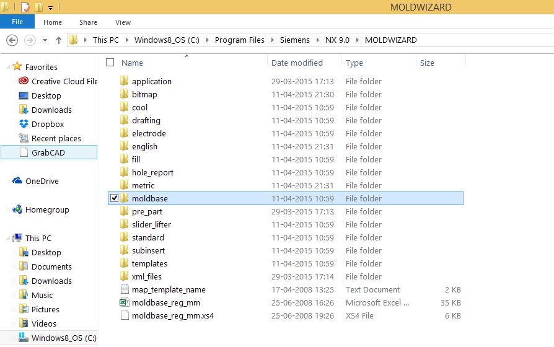The height and width of the screenshot is (347, 554).
Task: Expand the breadcrumb arrow after NX 9.0
Action: pos(357,40)
